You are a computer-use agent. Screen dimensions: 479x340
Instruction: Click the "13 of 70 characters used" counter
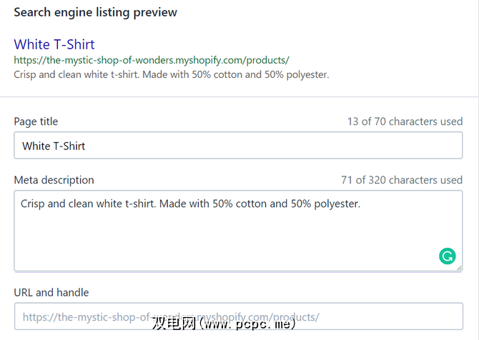pos(405,121)
